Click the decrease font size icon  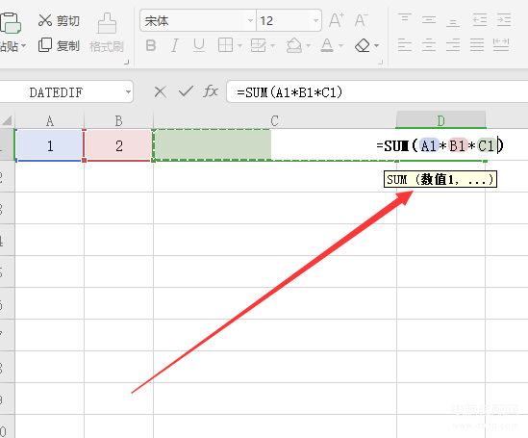tap(362, 20)
